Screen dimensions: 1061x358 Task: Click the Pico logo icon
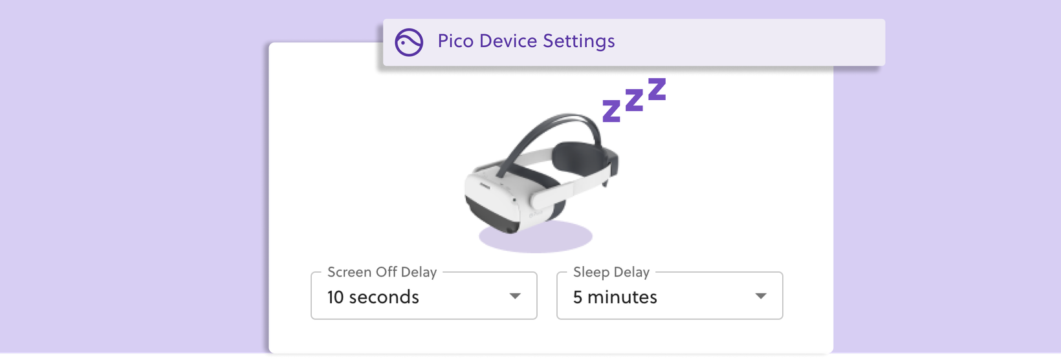[409, 43]
